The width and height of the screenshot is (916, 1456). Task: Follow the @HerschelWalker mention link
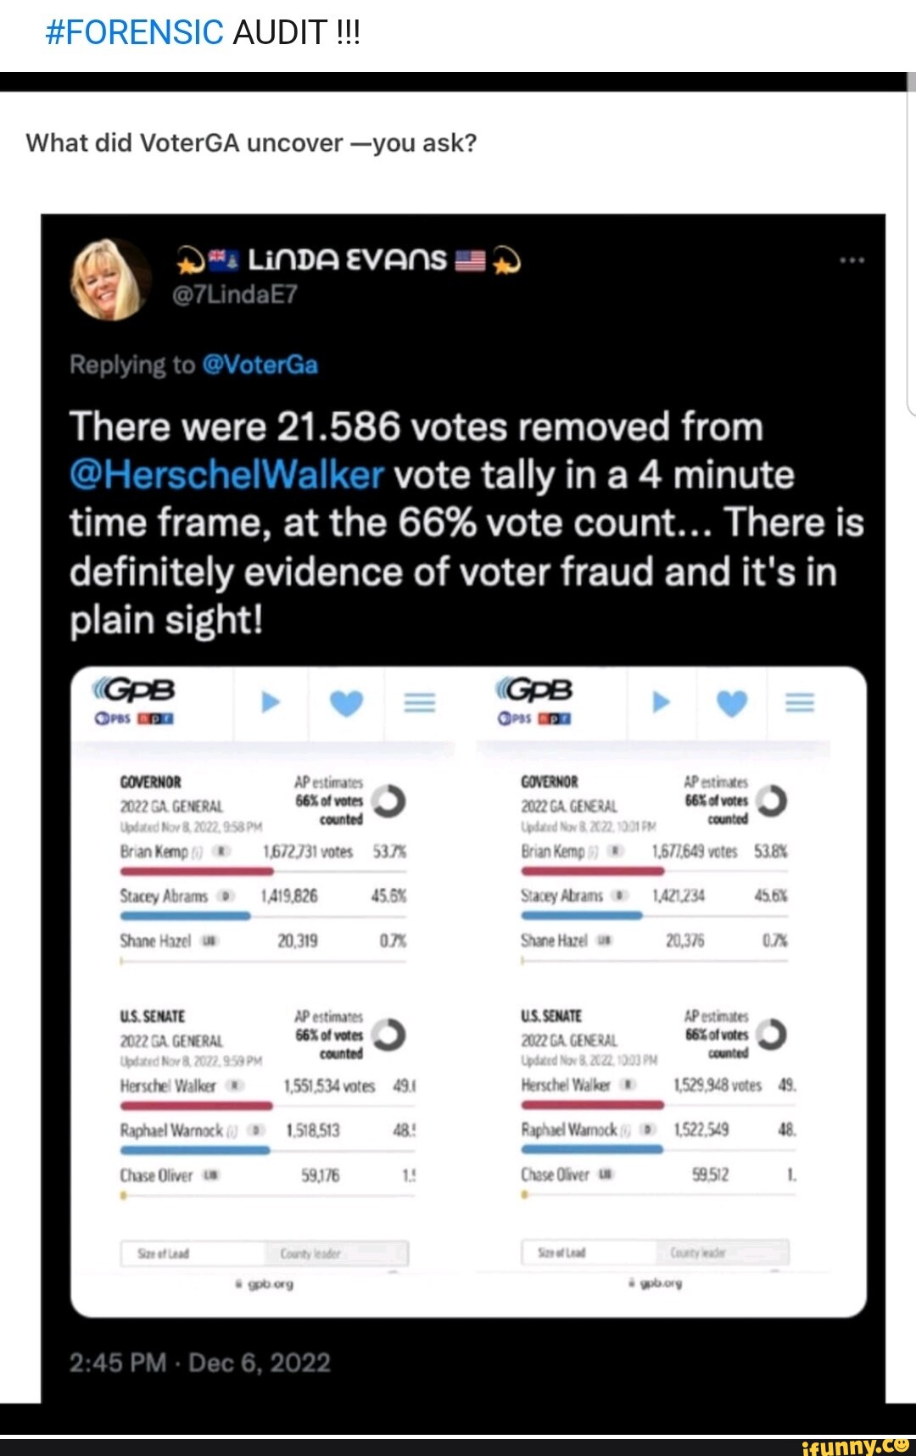(x=226, y=475)
